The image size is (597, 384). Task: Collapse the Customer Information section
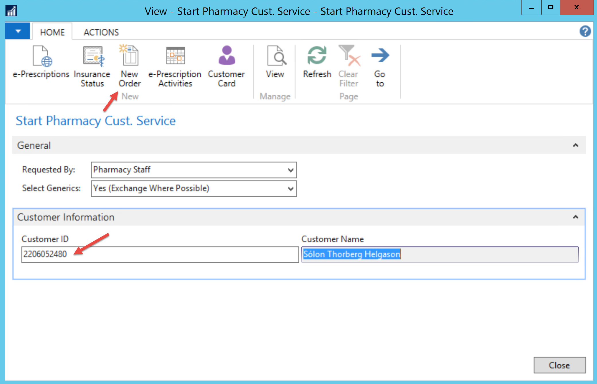point(575,217)
